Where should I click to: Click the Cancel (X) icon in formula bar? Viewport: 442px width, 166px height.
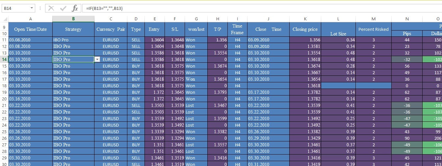pos(51,8)
